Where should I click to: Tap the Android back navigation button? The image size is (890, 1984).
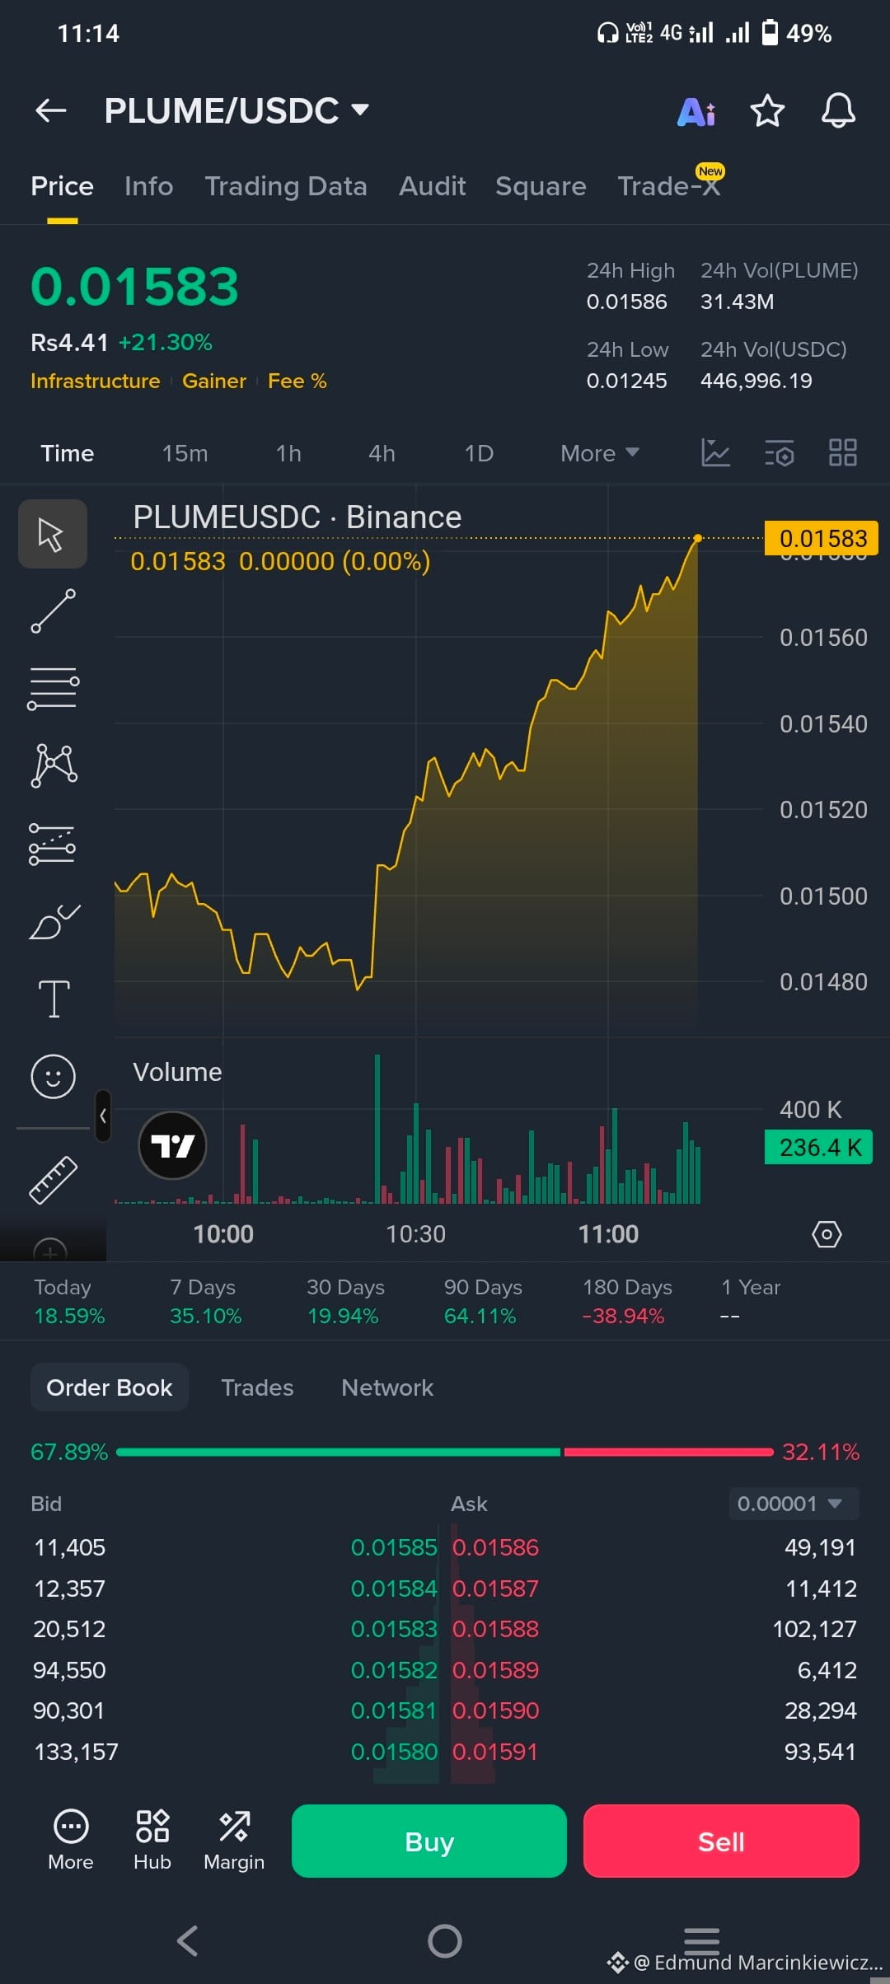[x=188, y=1941]
